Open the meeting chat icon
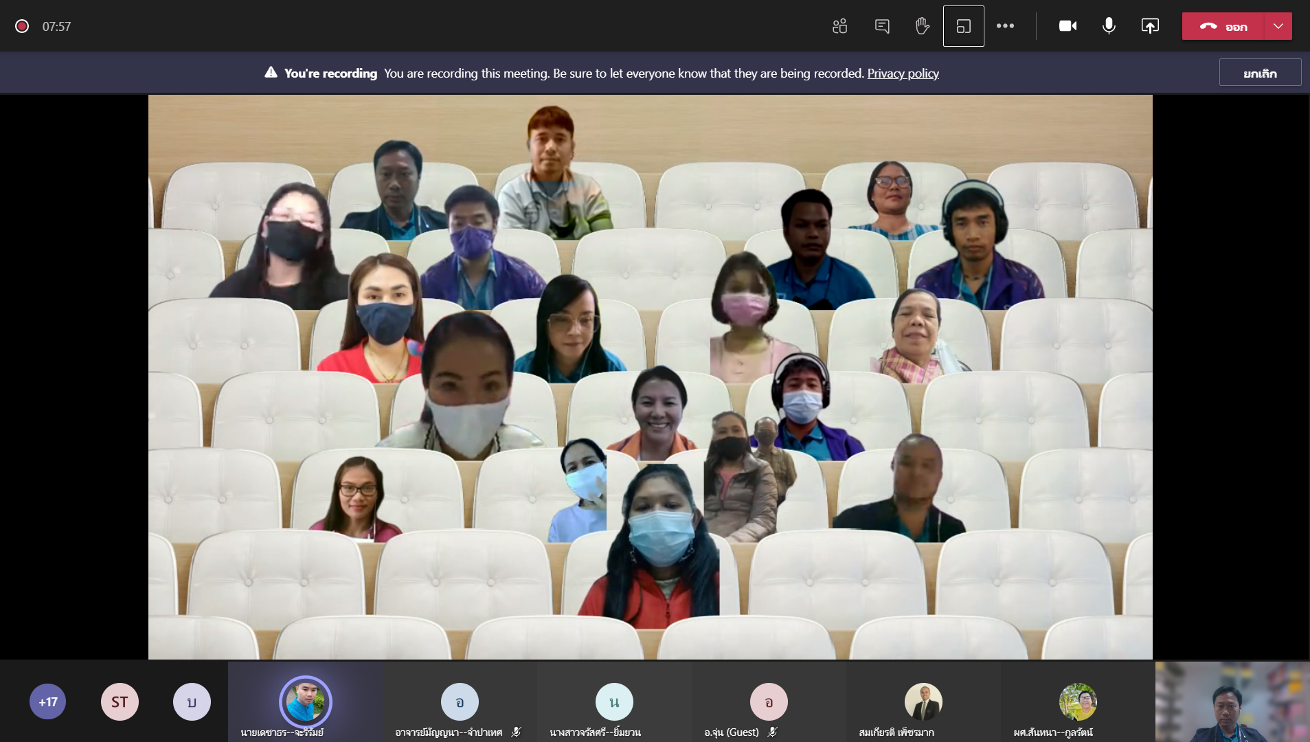The height and width of the screenshot is (742, 1310). (x=882, y=26)
